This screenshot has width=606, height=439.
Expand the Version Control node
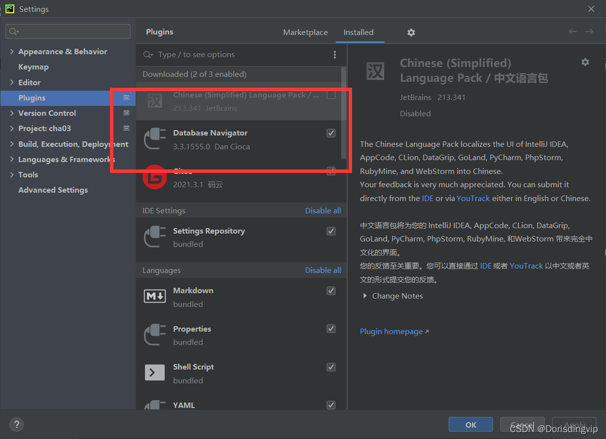coord(12,113)
